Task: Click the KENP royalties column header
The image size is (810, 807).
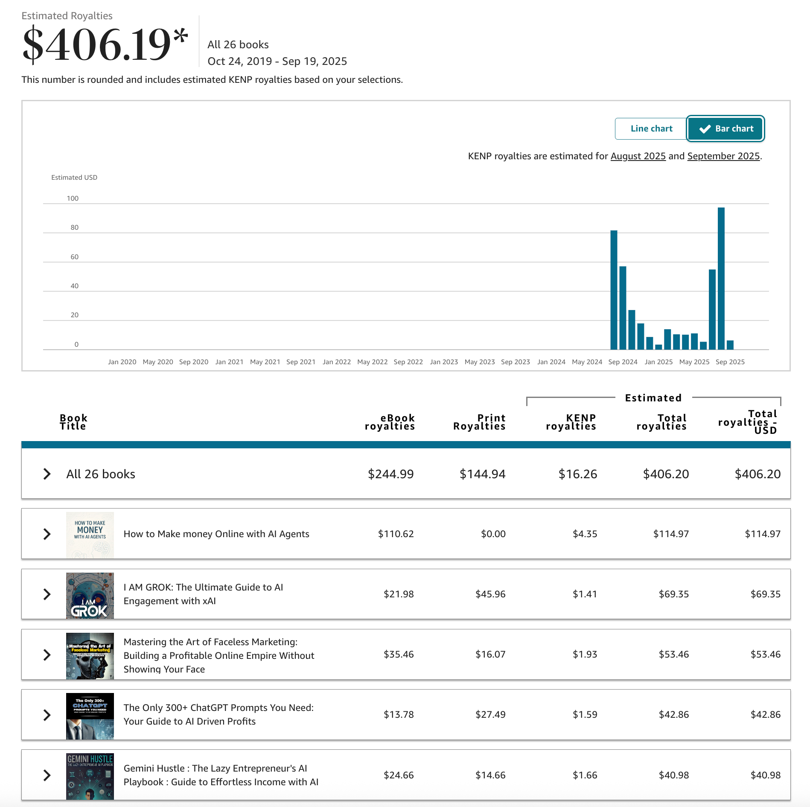Action: (x=571, y=422)
